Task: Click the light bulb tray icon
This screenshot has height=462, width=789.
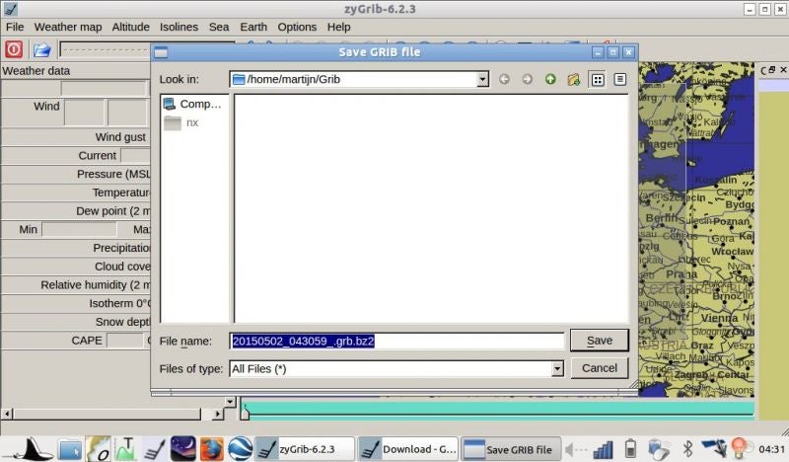Action: 739,448
